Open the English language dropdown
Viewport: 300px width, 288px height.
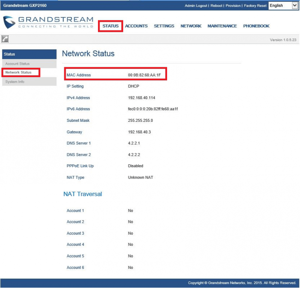(x=283, y=6)
